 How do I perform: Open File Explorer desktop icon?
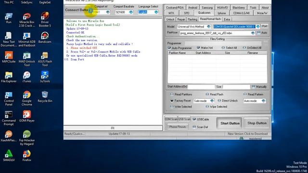(9, 77)
